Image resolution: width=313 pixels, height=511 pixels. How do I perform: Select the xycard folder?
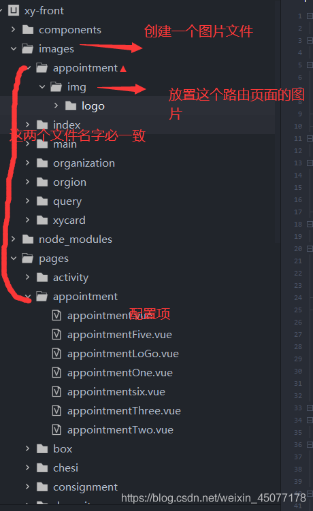(x=69, y=220)
